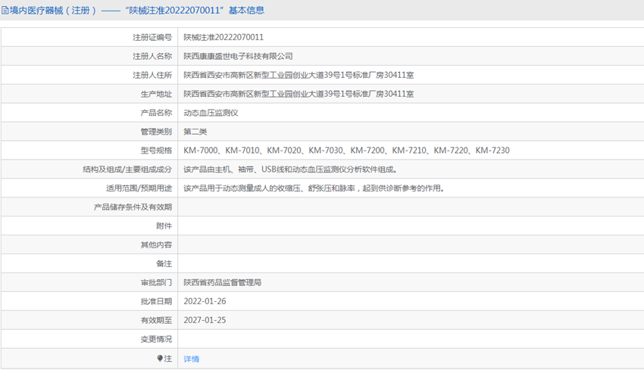Click the 批准日期 label
This screenshot has height=370, width=644.
156,301
